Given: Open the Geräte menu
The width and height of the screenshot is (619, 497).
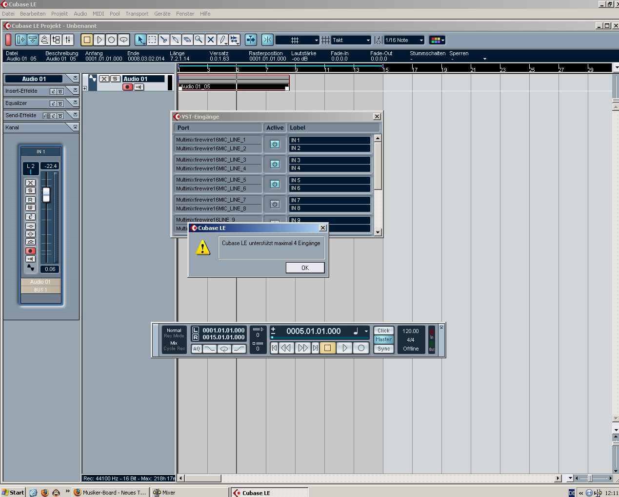Looking at the screenshot, I should click(x=162, y=14).
